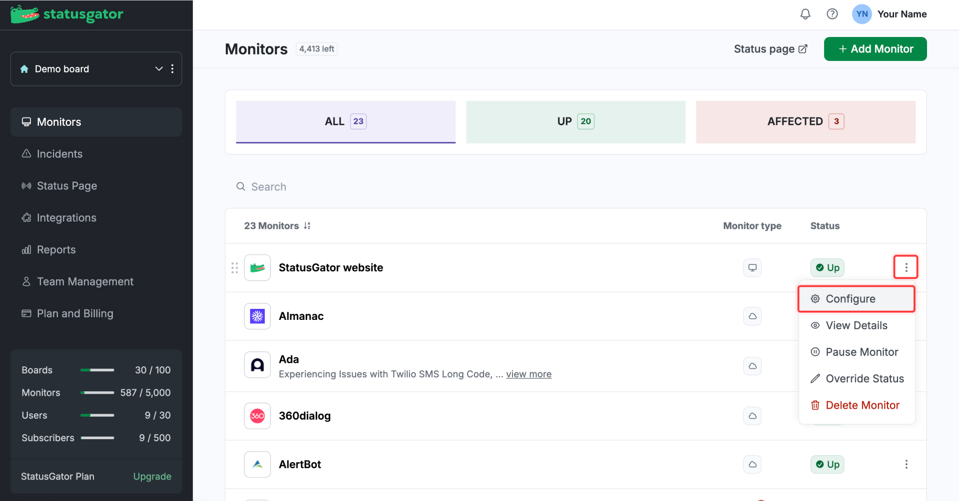Screen dimensions: 959x501
Task: Click the 4,413 left badge
Action: click(x=317, y=49)
